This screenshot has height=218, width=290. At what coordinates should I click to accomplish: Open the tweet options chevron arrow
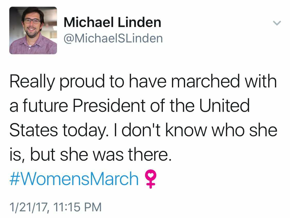point(277,23)
